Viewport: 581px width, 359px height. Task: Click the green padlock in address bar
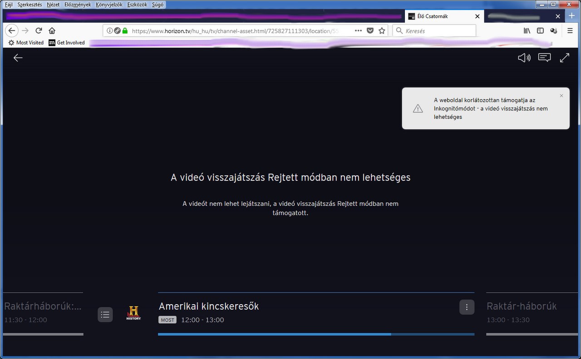(125, 31)
